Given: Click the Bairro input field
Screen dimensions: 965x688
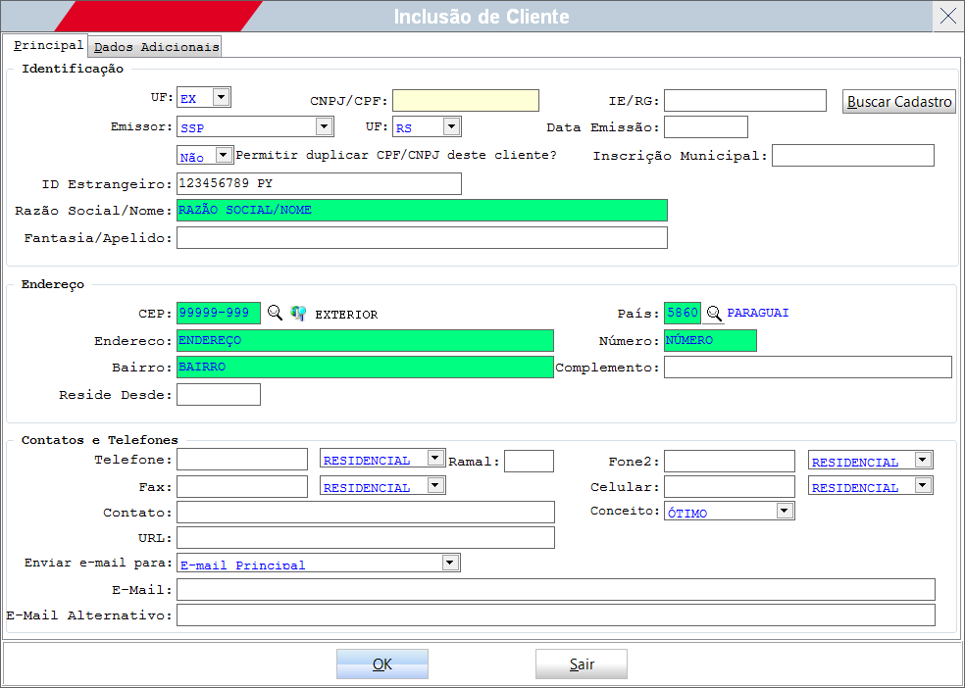Looking at the screenshot, I should tap(365, 368).
